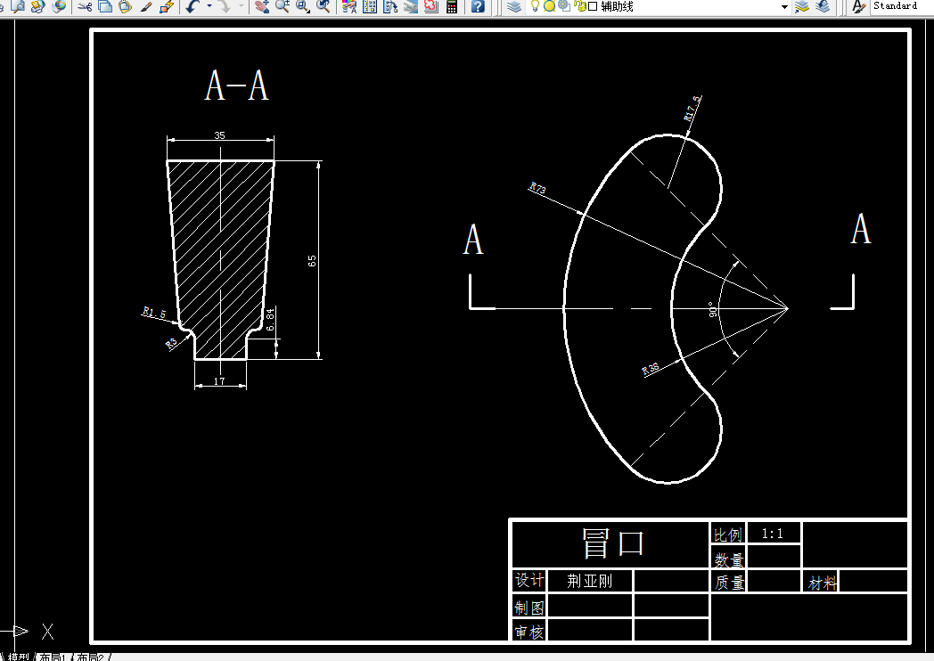934x661 pixels.
Task: Activate the Pan realtime hand tool
Action: (x=261, y=6)
